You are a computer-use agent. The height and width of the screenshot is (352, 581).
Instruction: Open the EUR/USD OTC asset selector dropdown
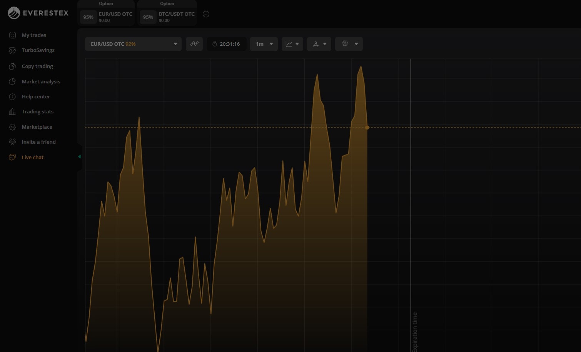[x=133, y=44]
